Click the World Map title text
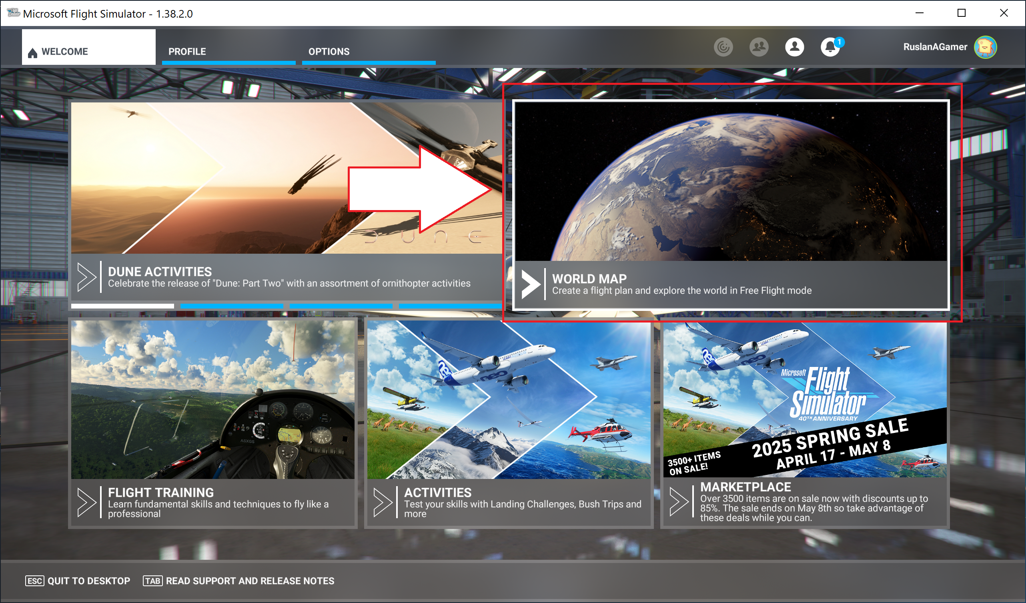The image size is (1026, 603). click(x=589, y=279)
